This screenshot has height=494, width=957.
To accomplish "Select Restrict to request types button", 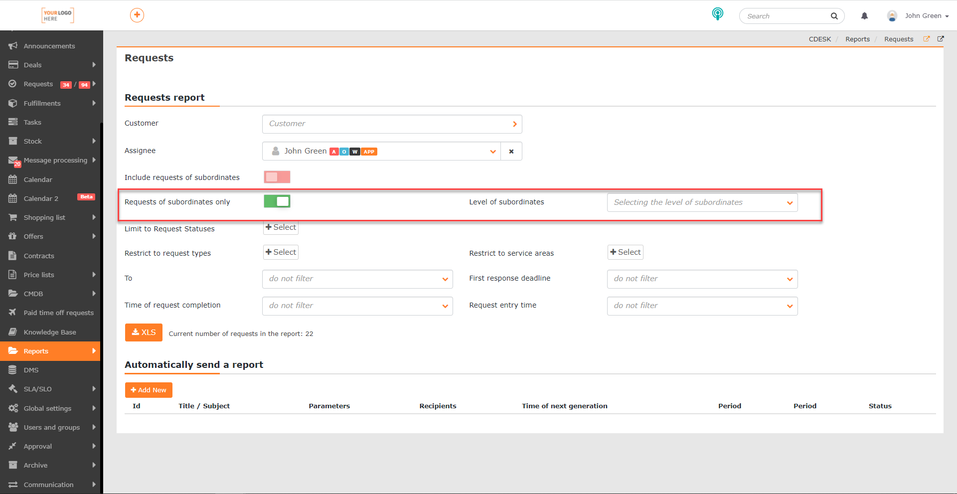I will click(x=281, y=252).
